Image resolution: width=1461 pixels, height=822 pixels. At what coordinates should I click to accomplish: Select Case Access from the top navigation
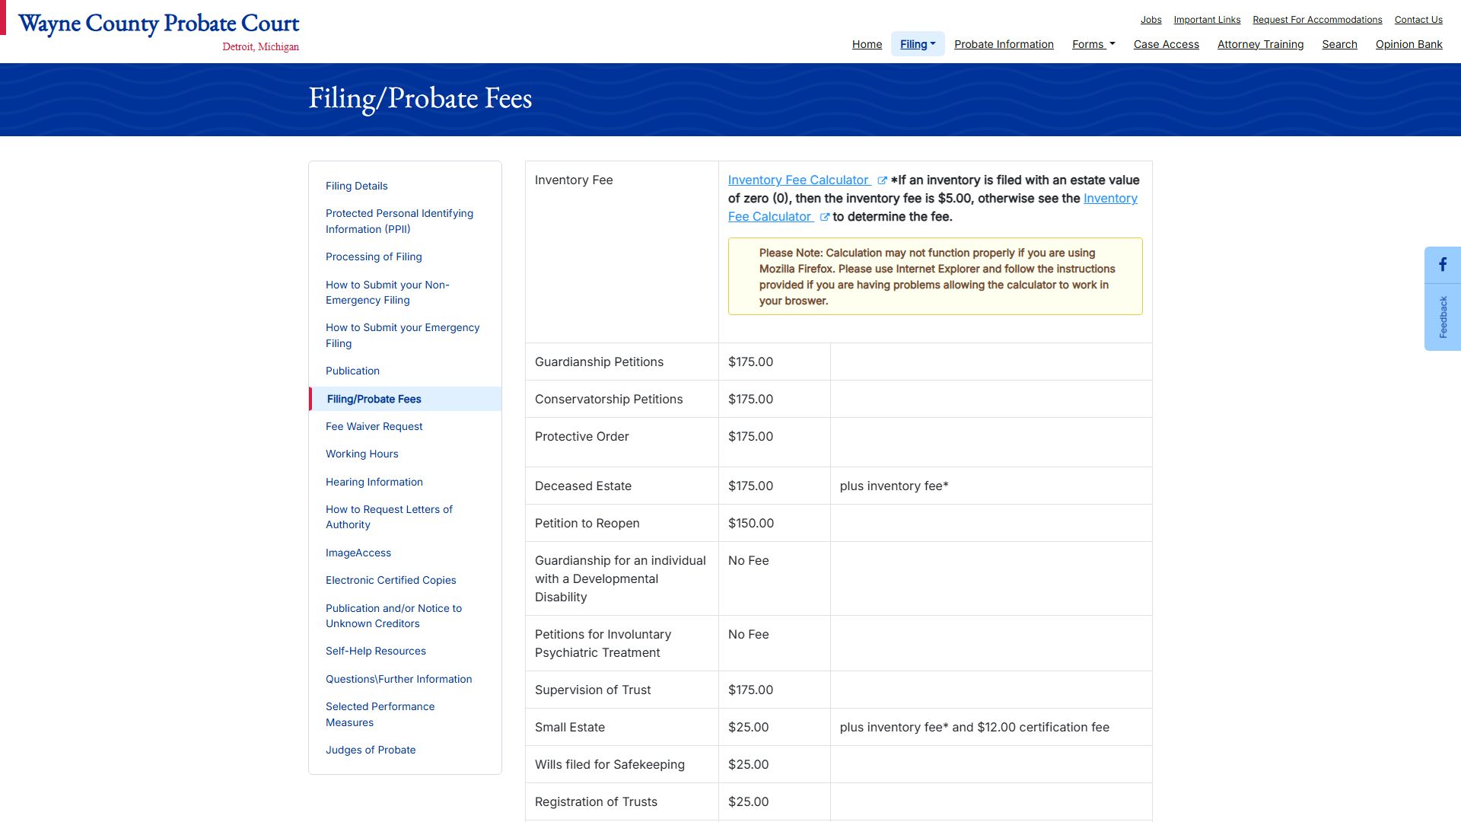click(1166, 44)
